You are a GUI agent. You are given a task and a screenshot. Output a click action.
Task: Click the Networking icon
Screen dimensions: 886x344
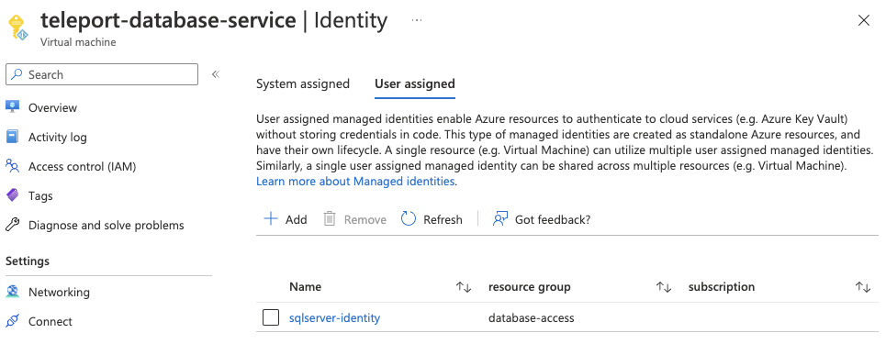[x=13, y=292]
